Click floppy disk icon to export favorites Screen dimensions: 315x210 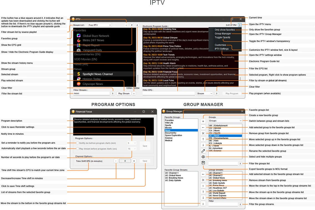pyautogui.click(x=203, y=163)
